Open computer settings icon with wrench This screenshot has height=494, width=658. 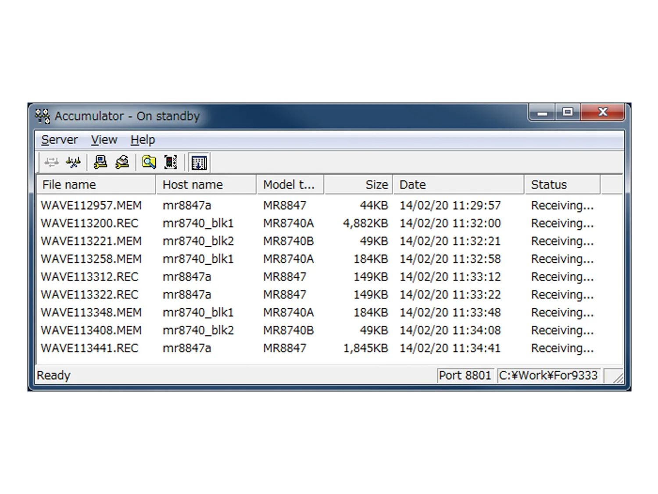tap(100, 163)
